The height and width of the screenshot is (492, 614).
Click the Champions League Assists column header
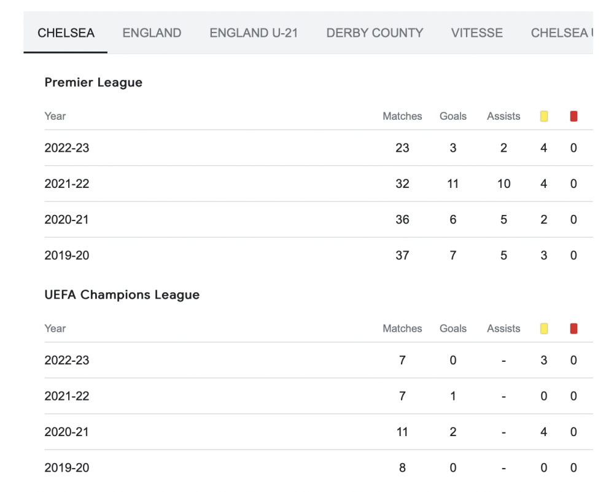503,329
